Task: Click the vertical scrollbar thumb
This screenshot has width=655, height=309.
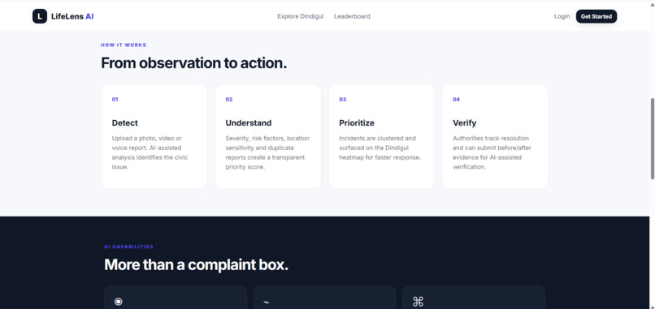Action: pyautogui.click(x=652, y=139)
